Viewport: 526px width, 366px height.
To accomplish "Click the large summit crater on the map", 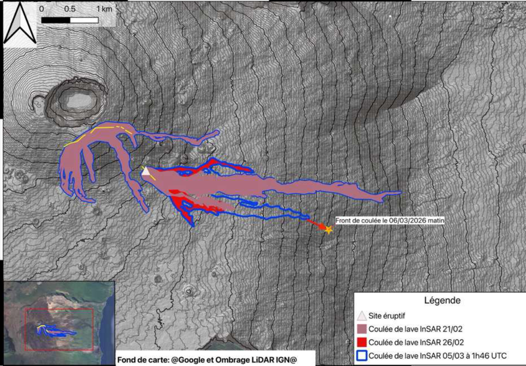I will 77,101.
